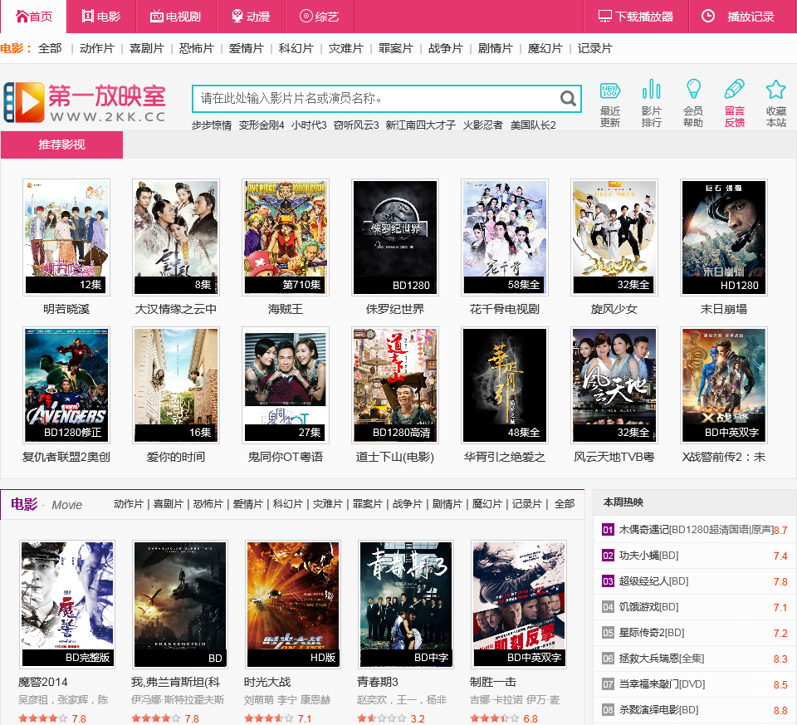The image size is (797, 725).
Task: Open the 旋风少女 poster thumbnail
Action: click(x=614, y=237)
